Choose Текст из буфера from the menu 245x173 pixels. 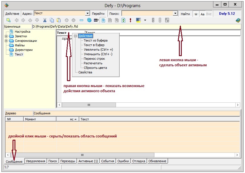pyautogui.click(x=96, y=41)
